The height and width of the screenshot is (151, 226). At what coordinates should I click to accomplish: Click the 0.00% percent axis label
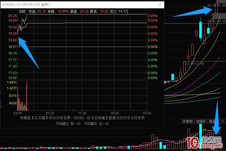point(153,47)
